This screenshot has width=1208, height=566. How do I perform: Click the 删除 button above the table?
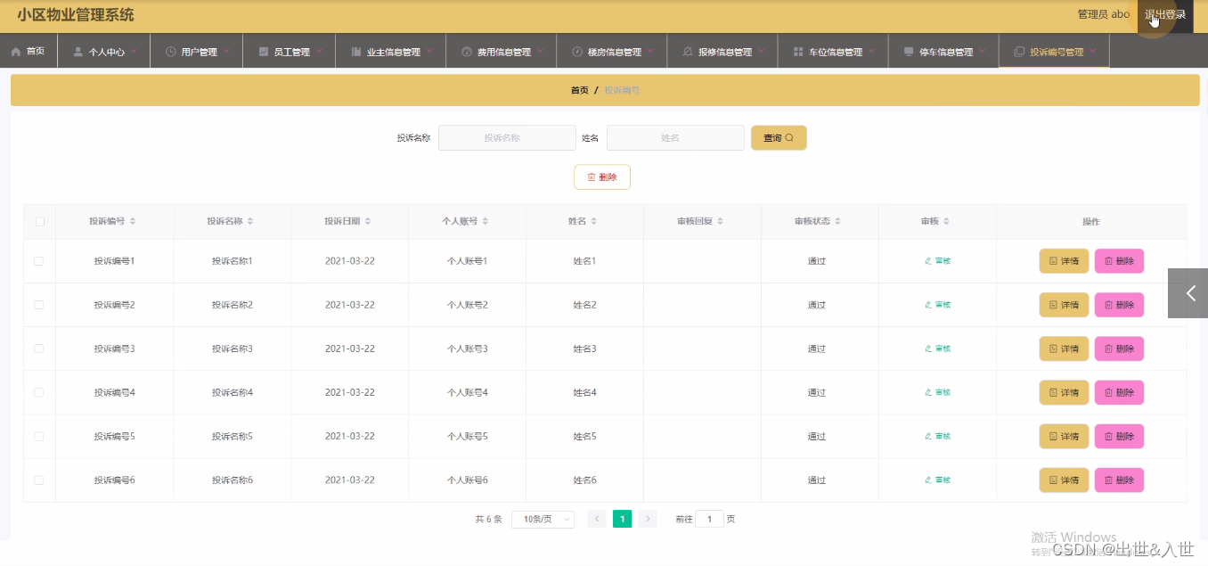pos(602,177)
